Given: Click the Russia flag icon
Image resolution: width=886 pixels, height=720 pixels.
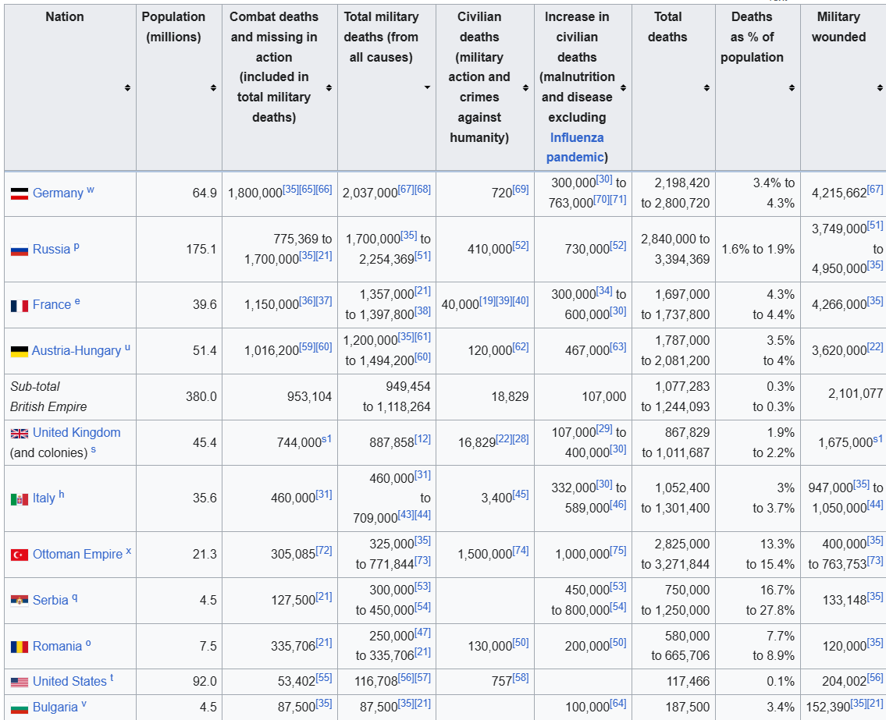Looking at the screenshot, I should 20,250.
